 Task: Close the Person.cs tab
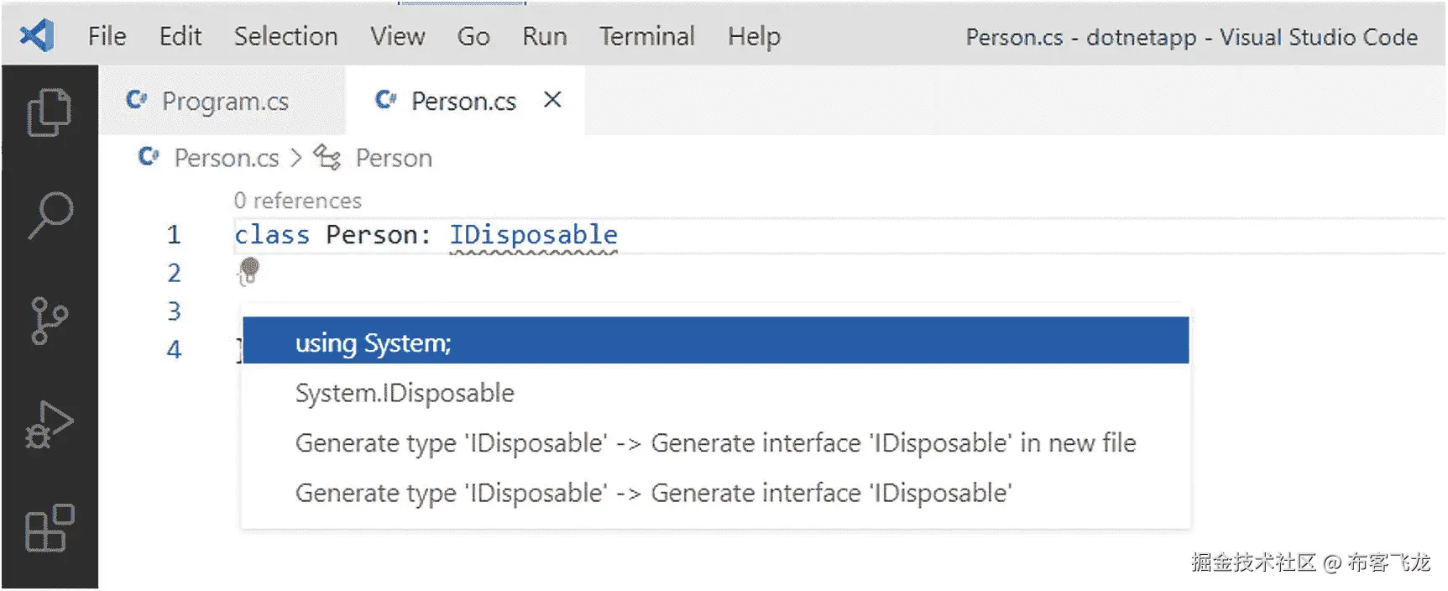click(552, 100)
